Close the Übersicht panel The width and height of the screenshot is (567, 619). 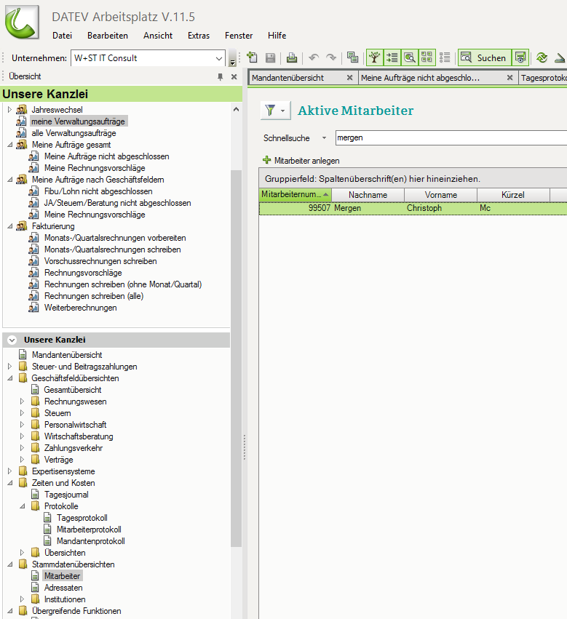[234, 76]
